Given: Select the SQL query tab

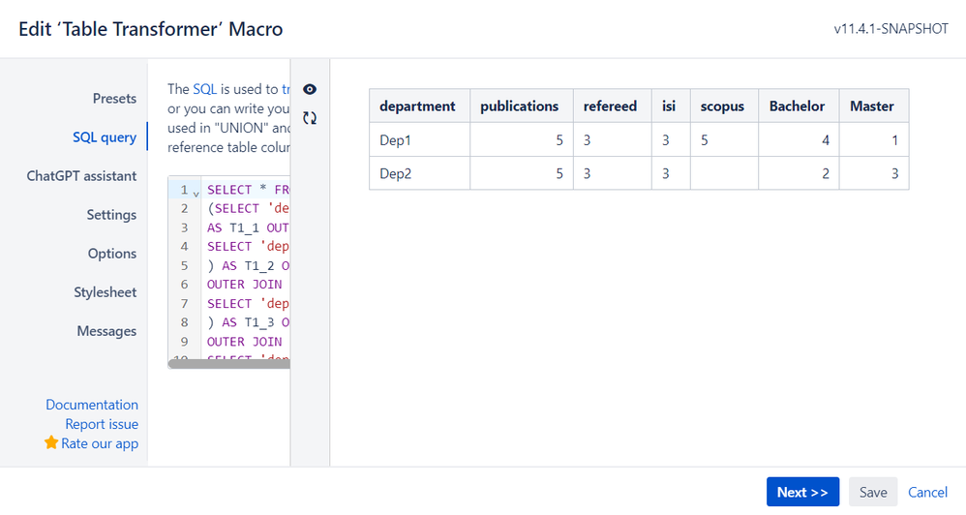Looking at the screenshot, I should [x=105, y=137].
